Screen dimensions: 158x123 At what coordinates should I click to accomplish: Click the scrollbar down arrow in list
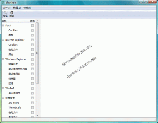(x=37, y=116)
